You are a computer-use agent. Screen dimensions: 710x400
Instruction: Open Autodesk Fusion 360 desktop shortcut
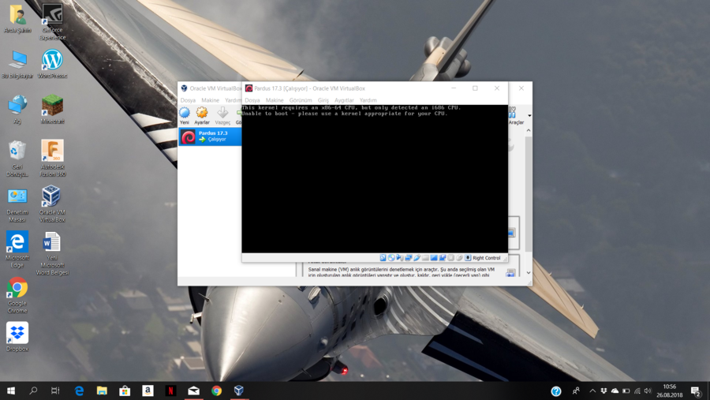tap(52, 158)
